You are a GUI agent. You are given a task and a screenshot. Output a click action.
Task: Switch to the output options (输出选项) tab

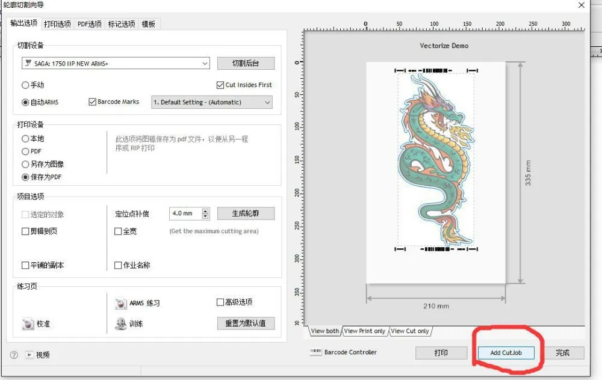pyautogui.click(x=24, y=23)
